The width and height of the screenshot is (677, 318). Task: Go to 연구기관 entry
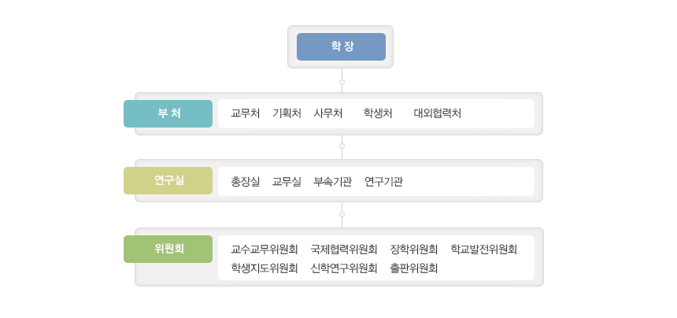pyautogui.click(x=383, y=182)
